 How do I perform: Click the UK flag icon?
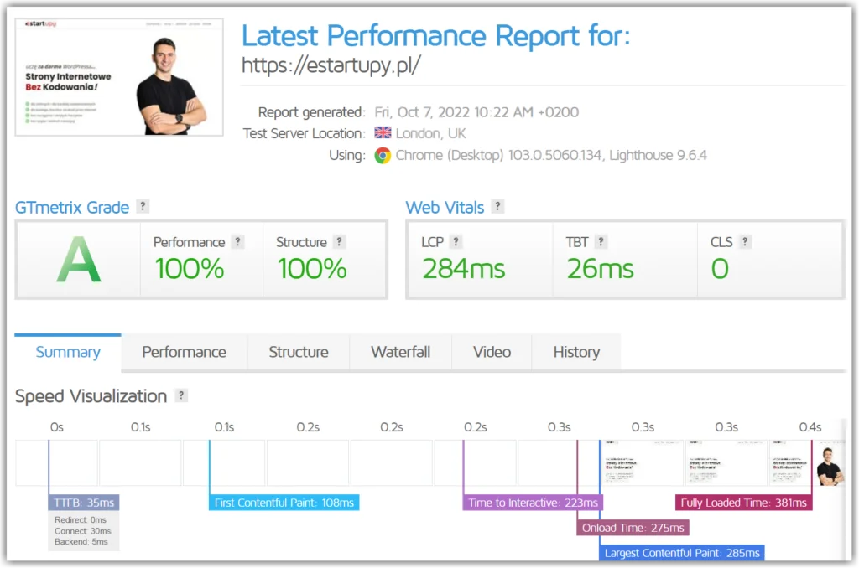click(383, 133)
